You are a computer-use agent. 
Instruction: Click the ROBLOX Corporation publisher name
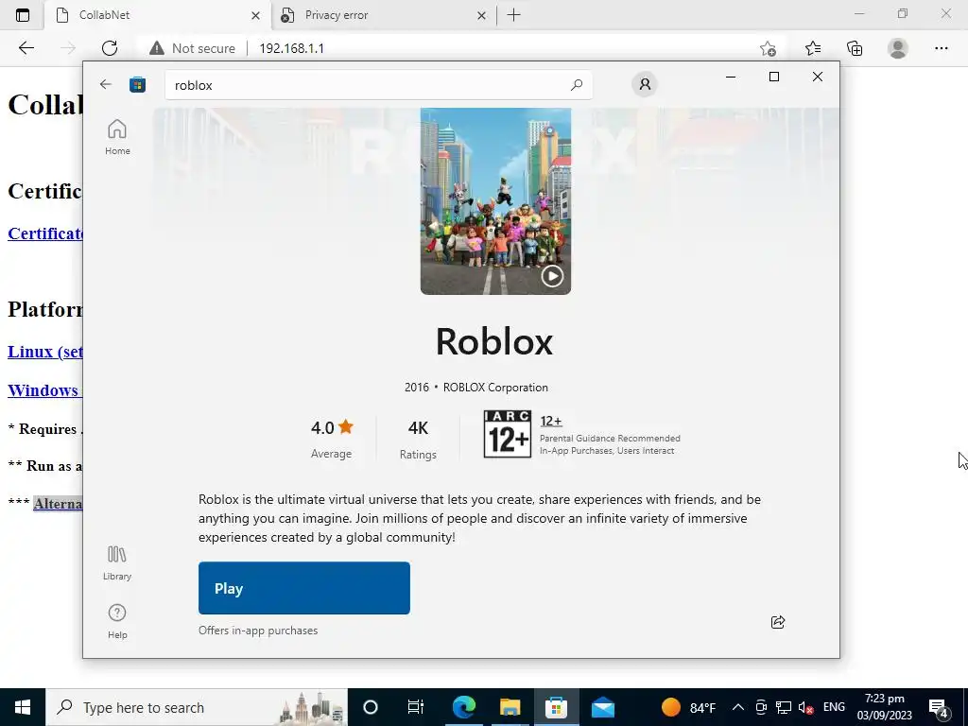pyautogui.click(x=495, y=387)
